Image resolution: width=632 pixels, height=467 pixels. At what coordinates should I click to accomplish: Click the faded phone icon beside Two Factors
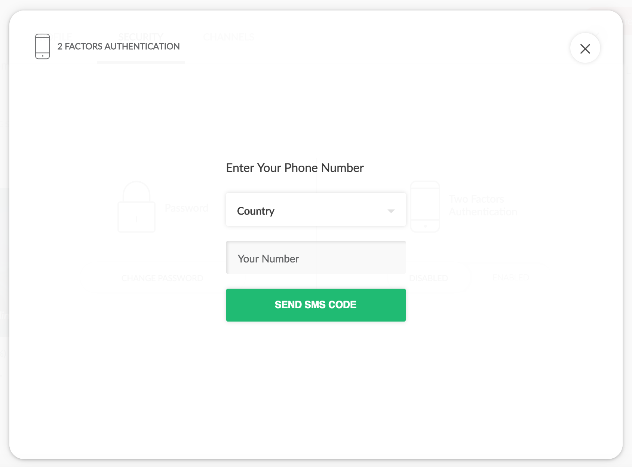point(425,206)
